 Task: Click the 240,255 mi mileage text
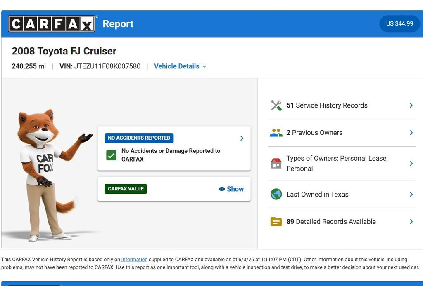29,66
